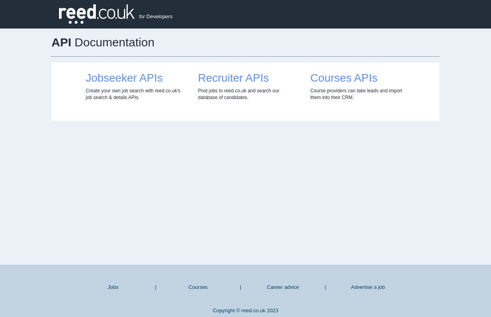Click the 'Create your own job search' description
This screenshot has height=317, width=491.
point(133,94)
